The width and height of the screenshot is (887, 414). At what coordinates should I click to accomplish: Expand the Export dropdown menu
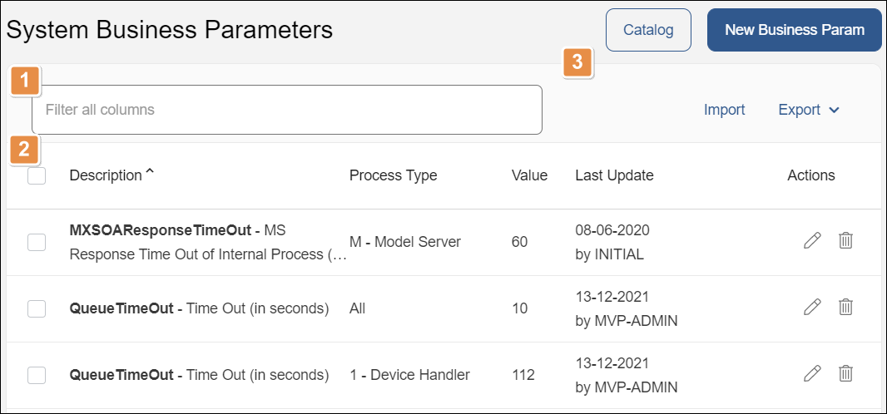pos(800,110)
